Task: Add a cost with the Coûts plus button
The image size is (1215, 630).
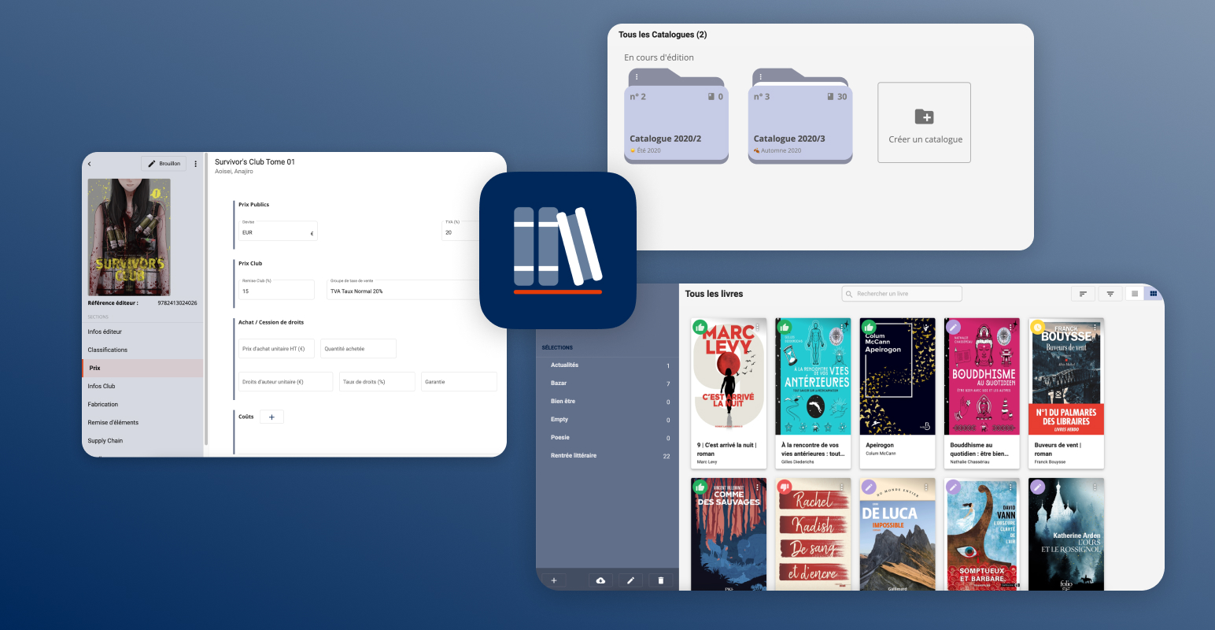Action: [x=271, y=417]
